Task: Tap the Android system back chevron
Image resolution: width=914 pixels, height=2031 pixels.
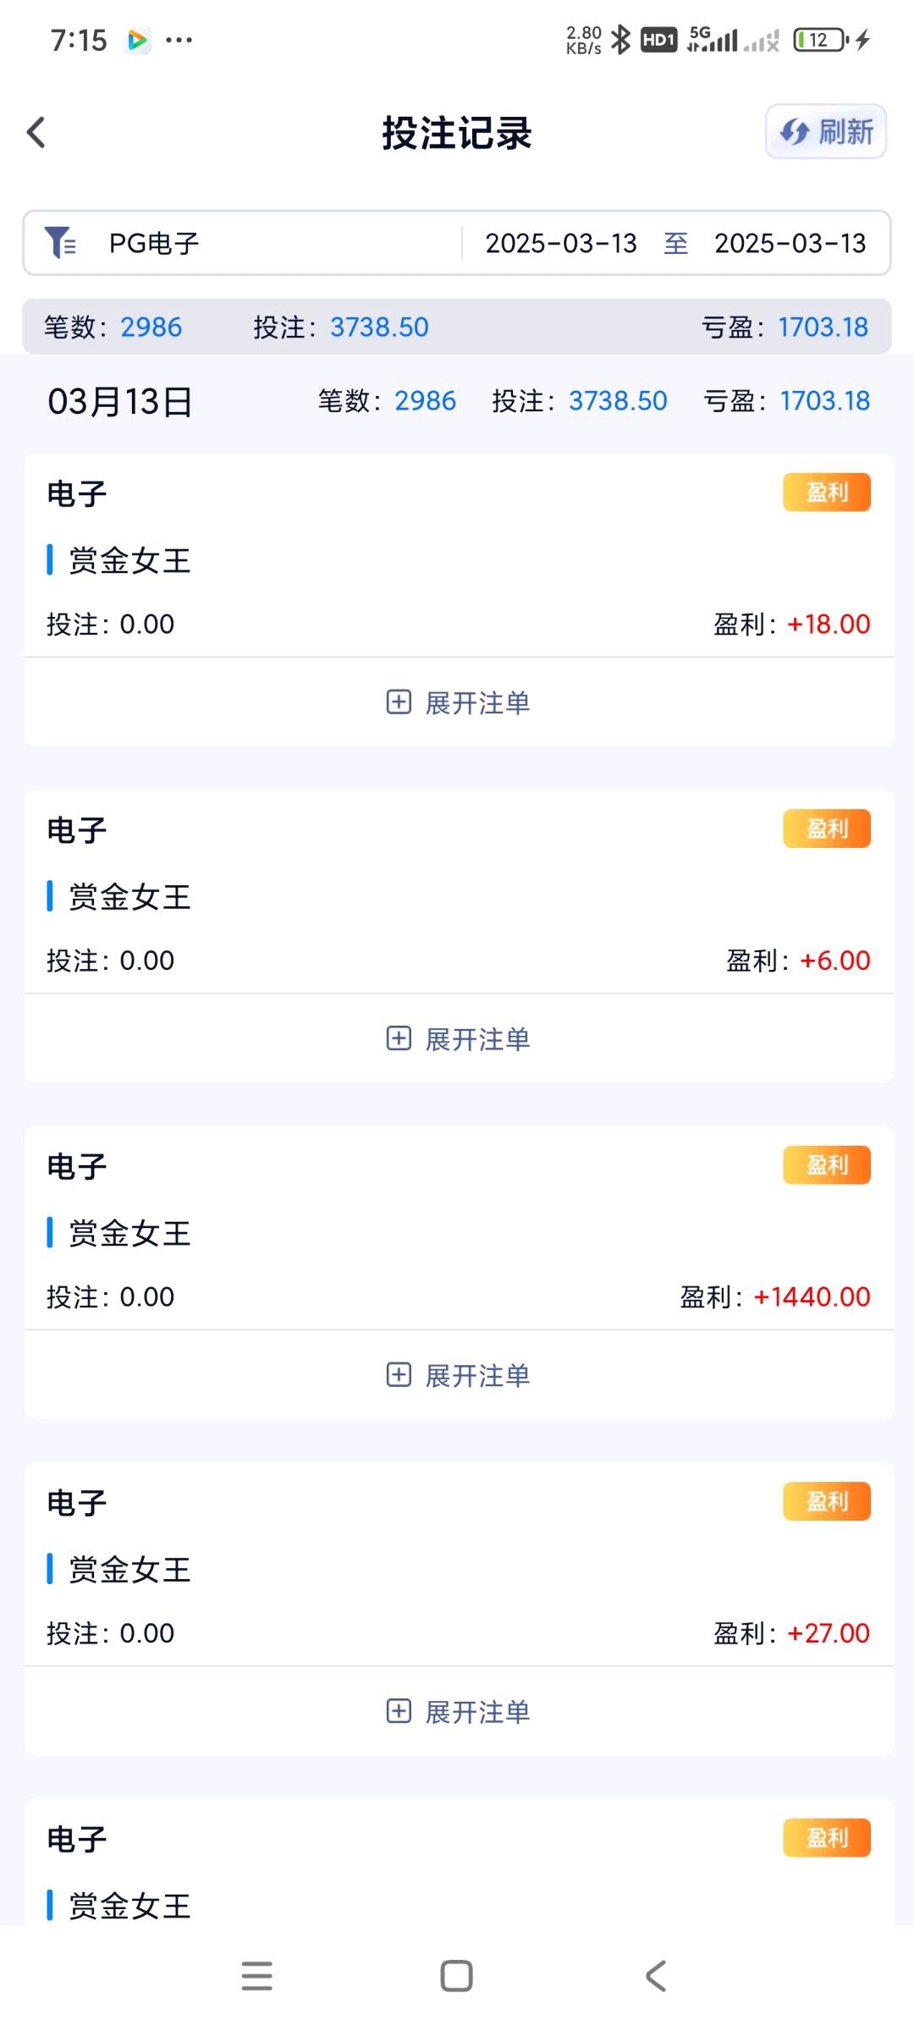Action: (x=656, y=1976)
